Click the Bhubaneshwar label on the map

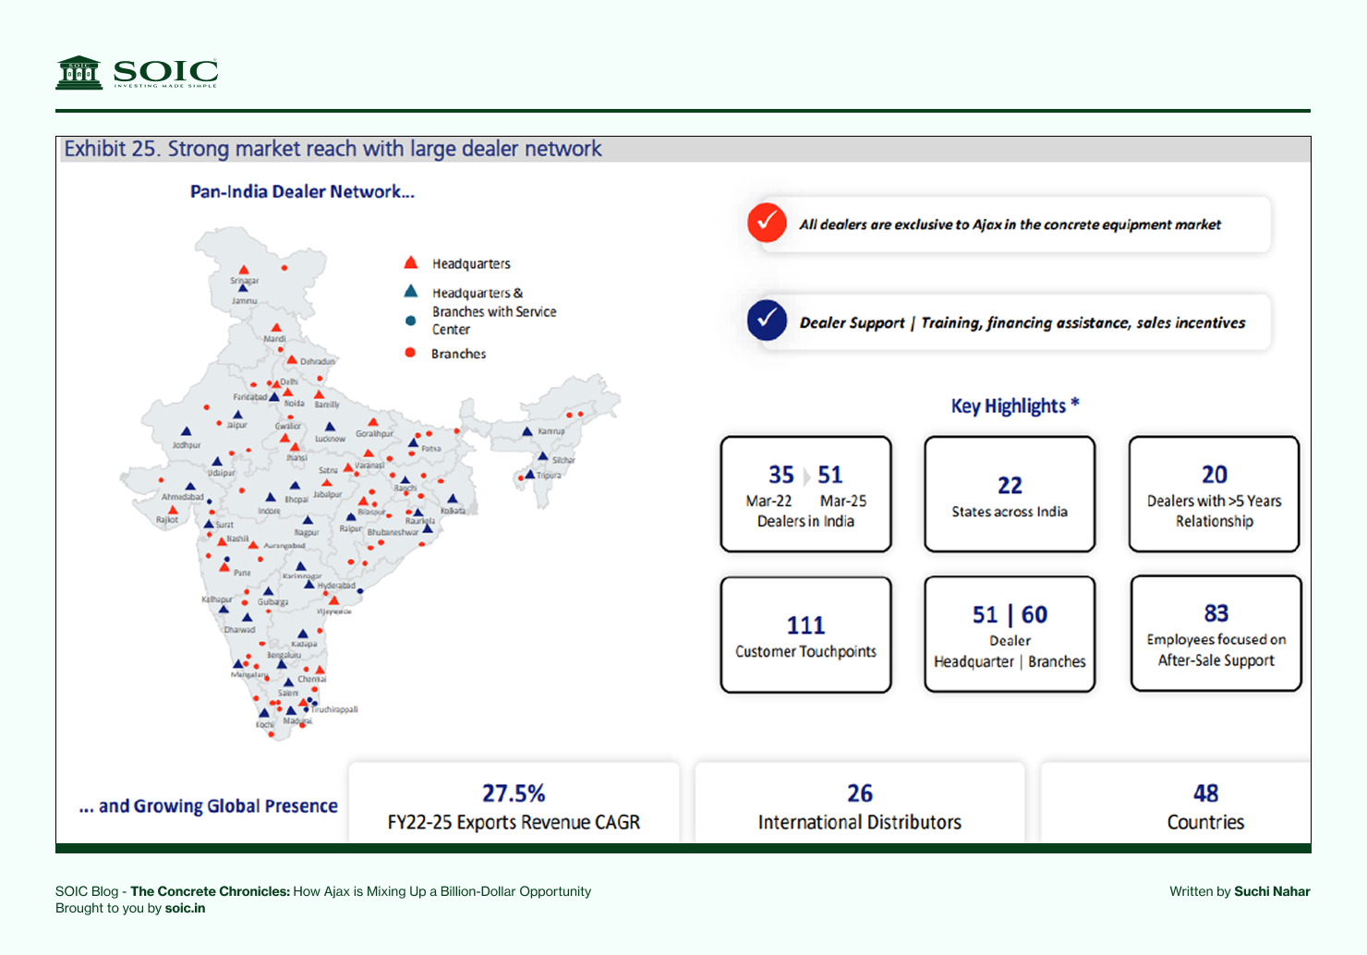point(393,533)
